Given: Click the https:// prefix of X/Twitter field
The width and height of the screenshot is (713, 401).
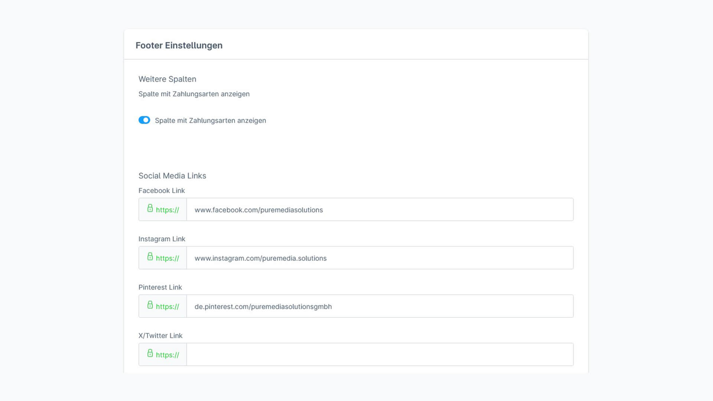Looking at the screenshot, I should (x=167, y=355).
